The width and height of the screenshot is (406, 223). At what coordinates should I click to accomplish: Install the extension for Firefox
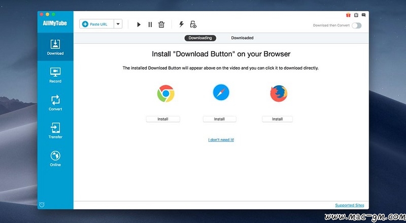point(277,119)
